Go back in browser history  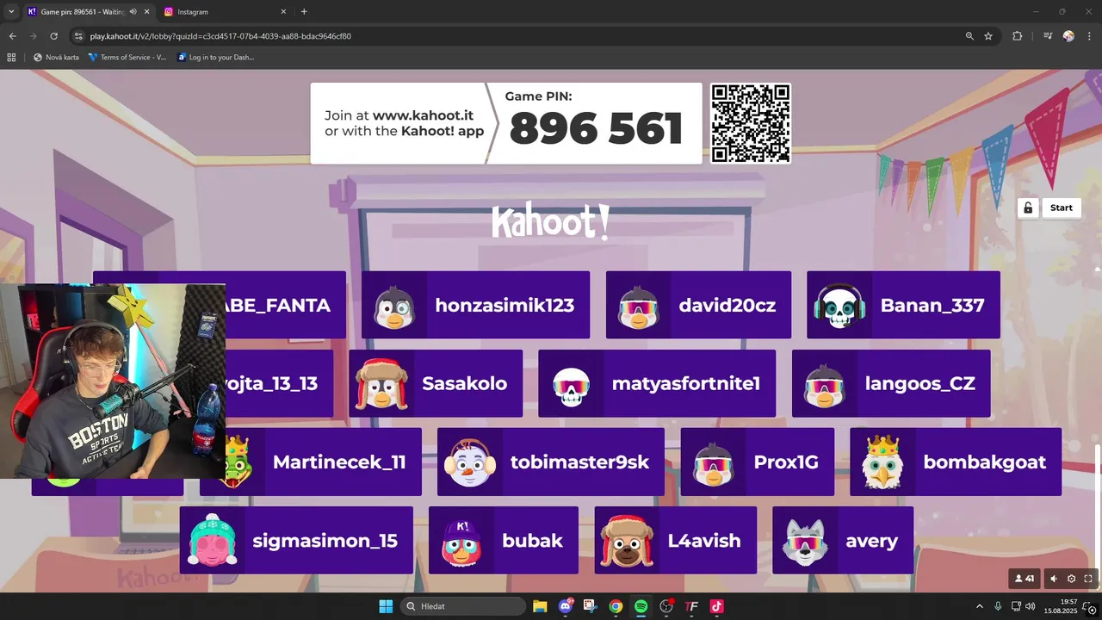point(12,36)
